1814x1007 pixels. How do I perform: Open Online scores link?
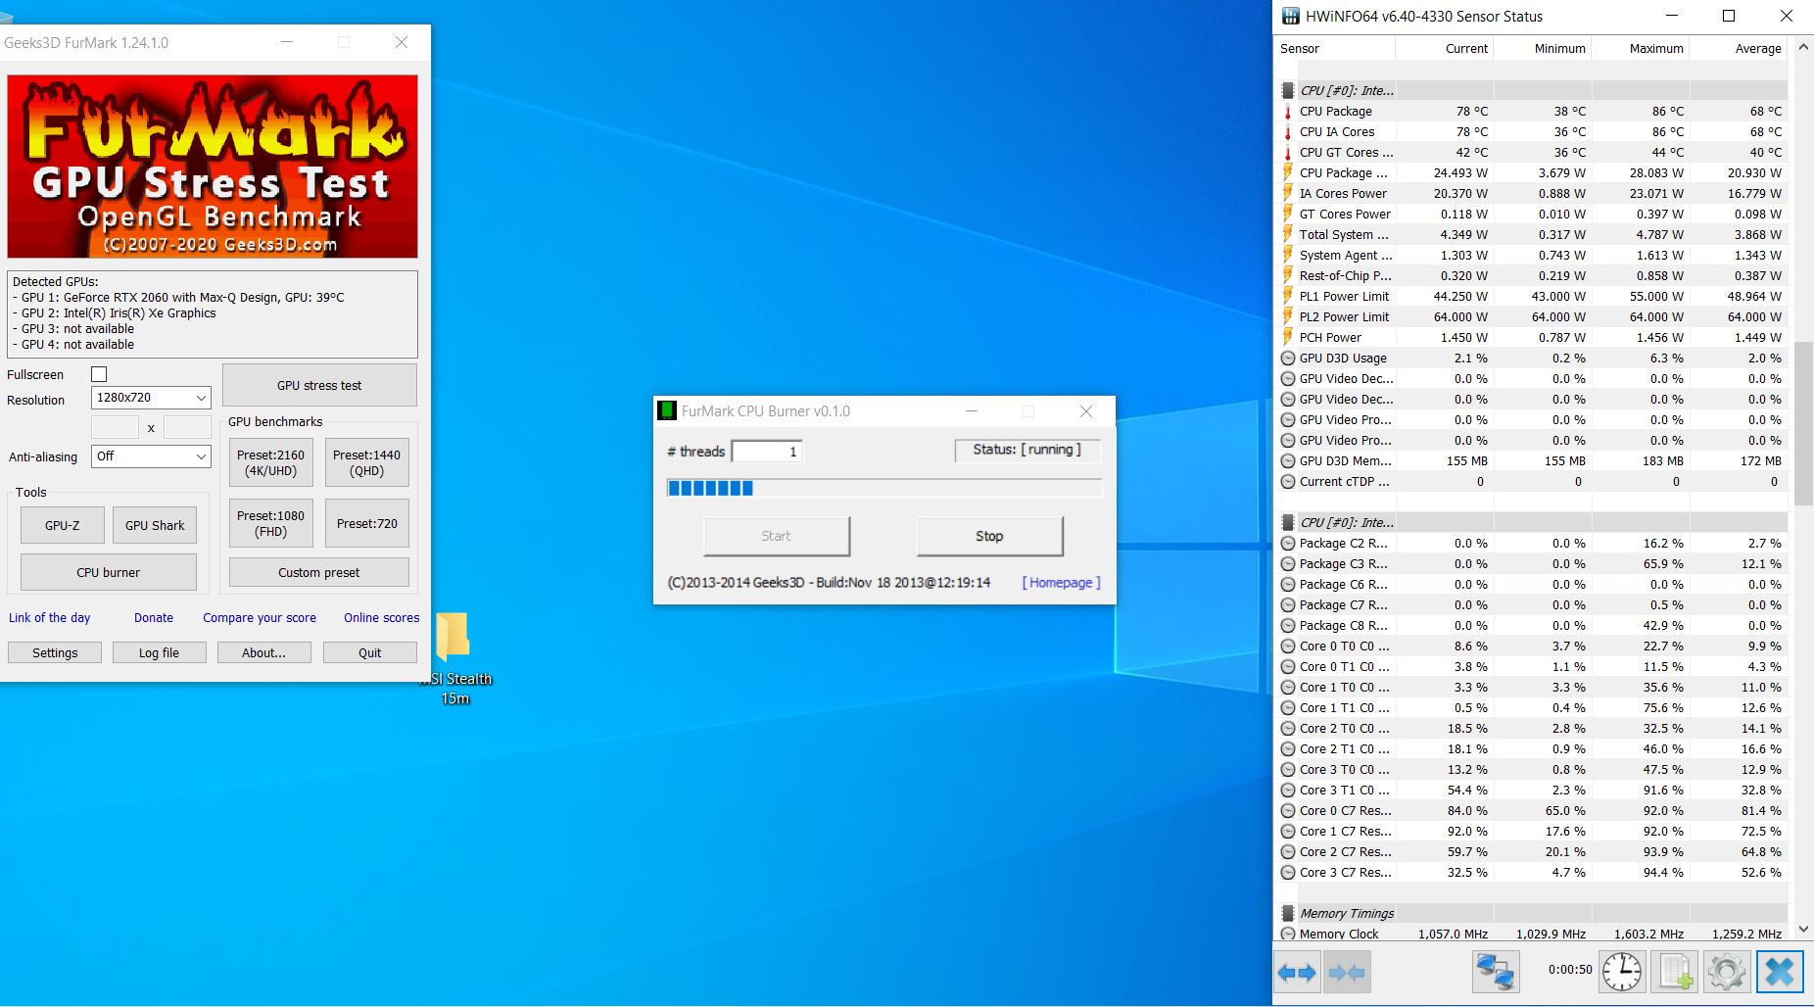point(382,618)
